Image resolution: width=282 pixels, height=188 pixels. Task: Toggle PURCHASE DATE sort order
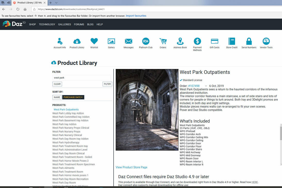coord(73,97)
